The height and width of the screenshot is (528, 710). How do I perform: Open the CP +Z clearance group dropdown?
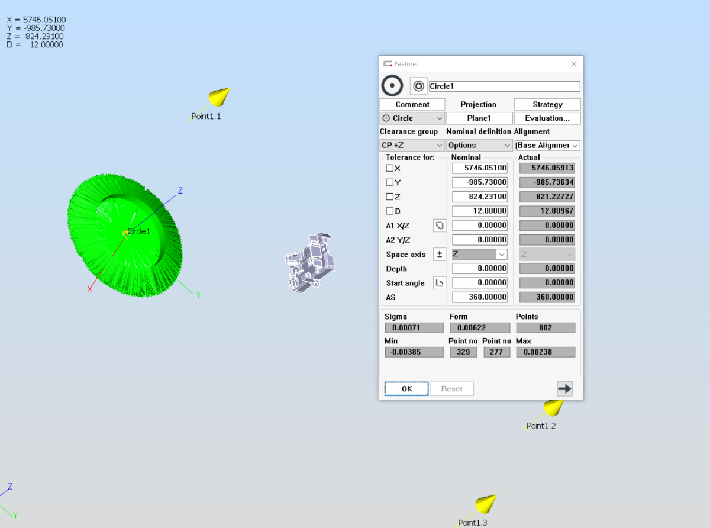412,145
